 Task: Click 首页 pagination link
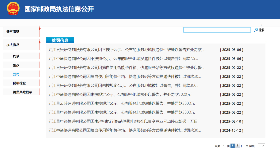pos(217,146)
